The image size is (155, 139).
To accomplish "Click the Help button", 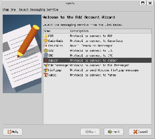I will 13,132.
